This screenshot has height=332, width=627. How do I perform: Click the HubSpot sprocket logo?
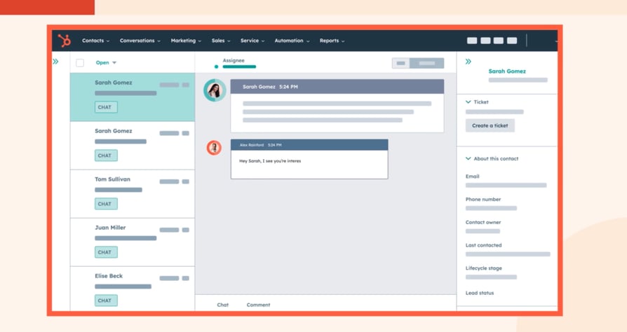click(64, 41)
